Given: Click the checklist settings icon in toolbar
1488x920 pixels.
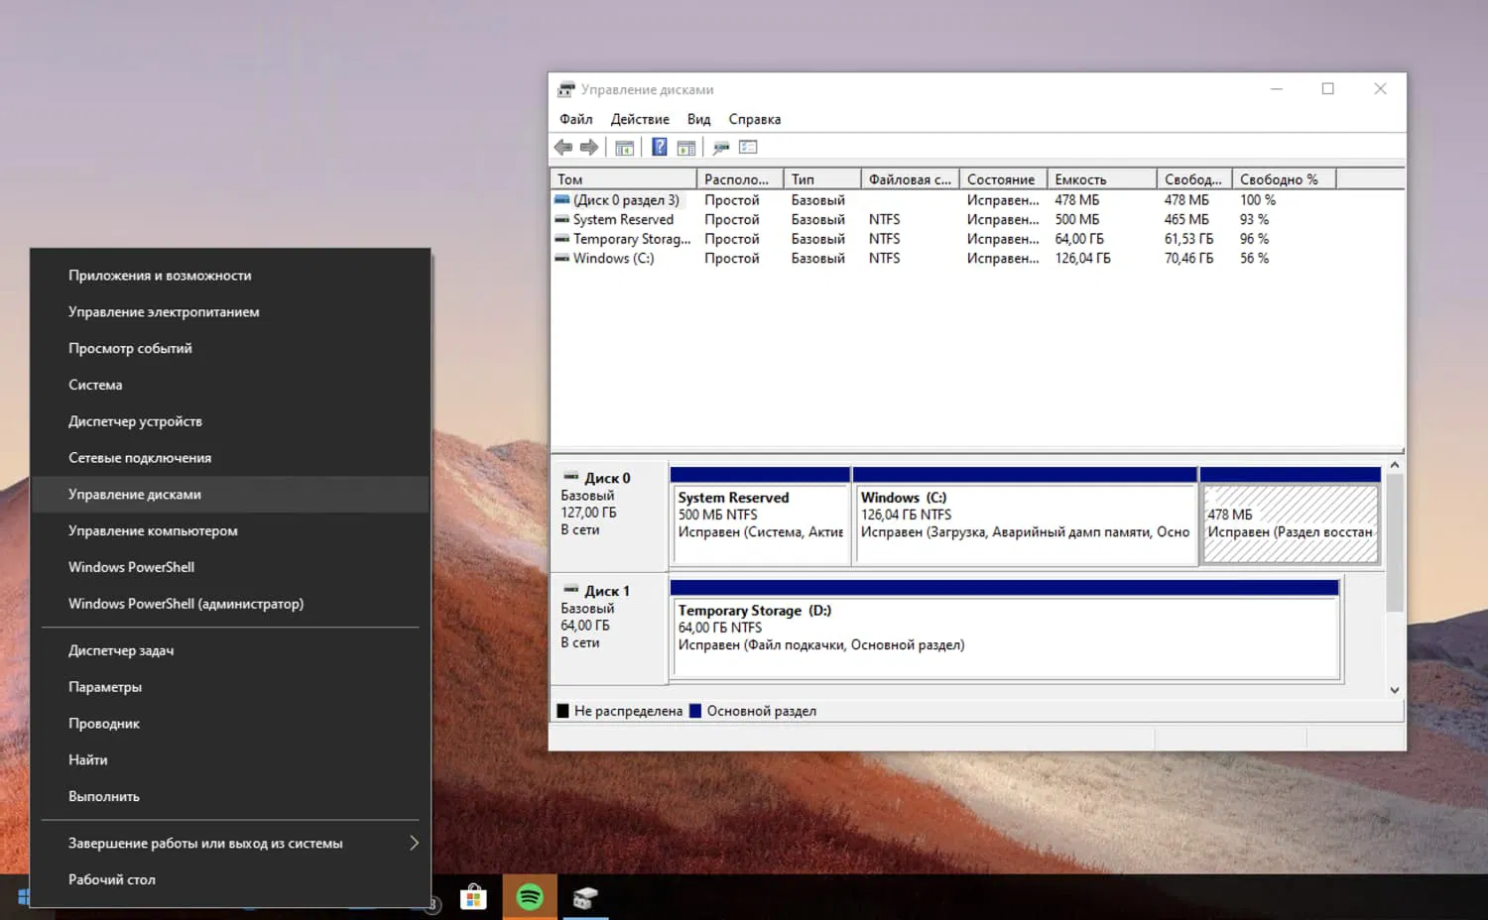Looking at the screenshot, I should click(748, 148).
